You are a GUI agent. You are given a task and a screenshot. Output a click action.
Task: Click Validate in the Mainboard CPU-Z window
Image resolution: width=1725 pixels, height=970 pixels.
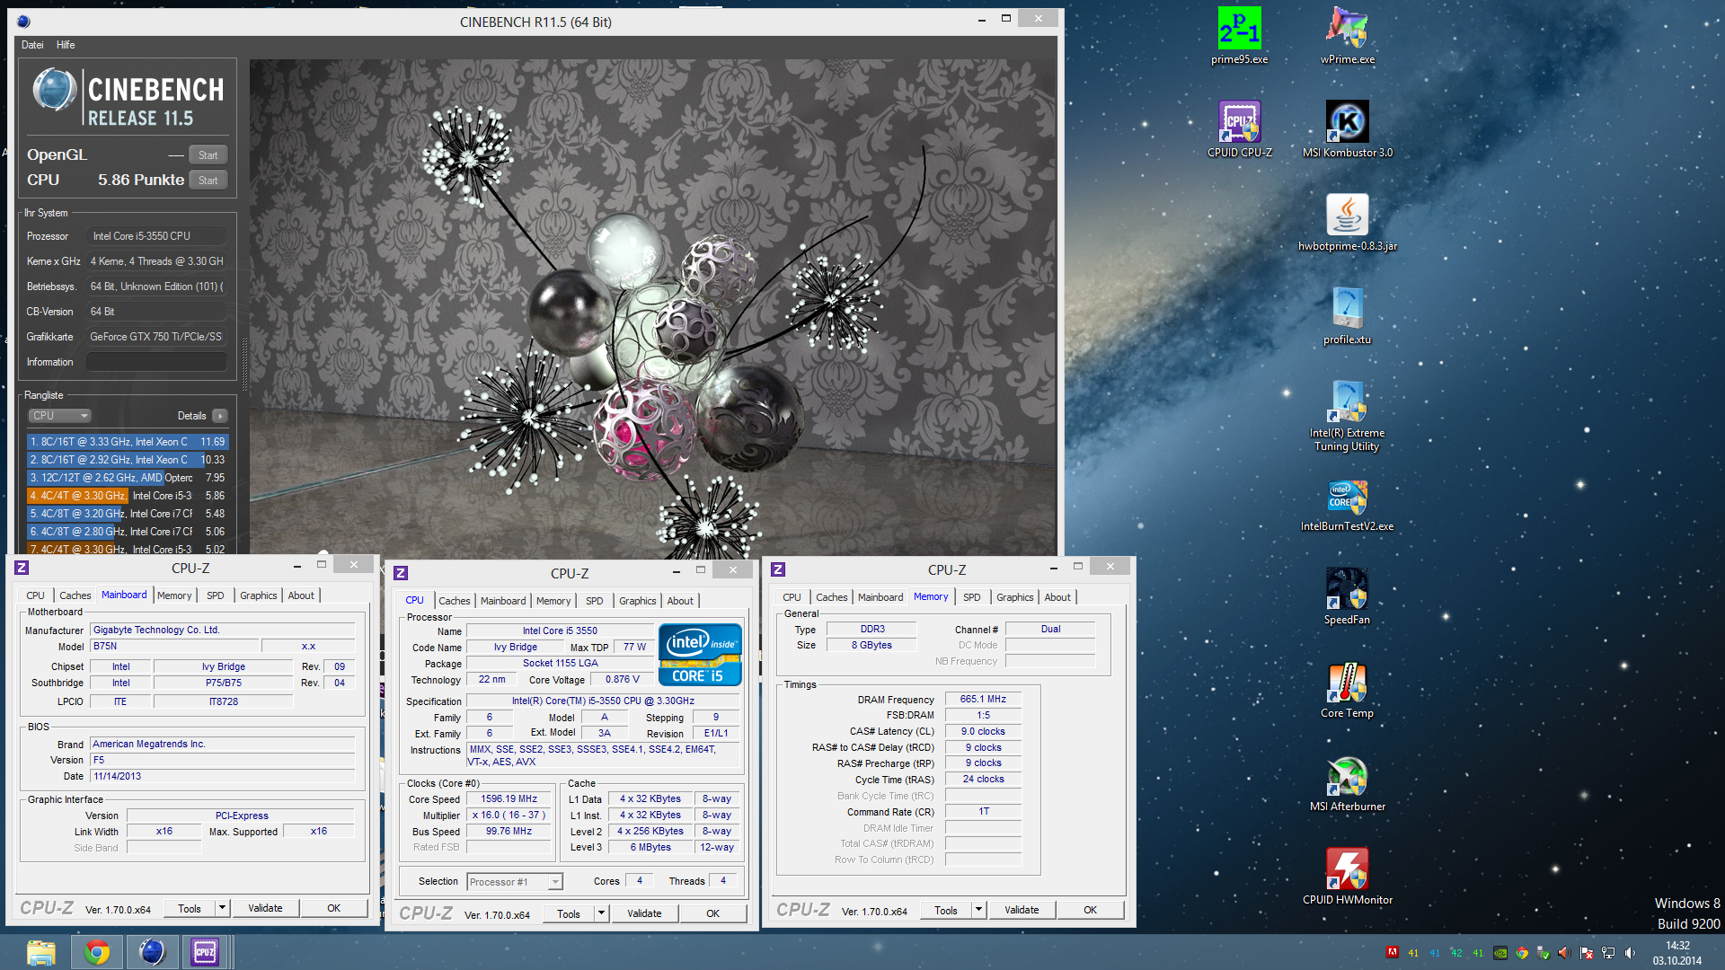coord(265,908)
